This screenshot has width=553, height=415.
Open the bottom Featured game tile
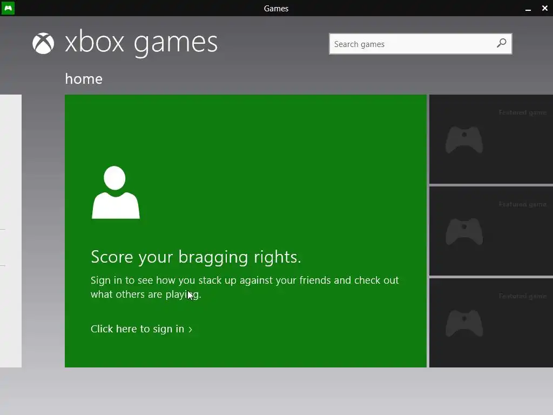pyautogui.click(x=491, y=323)
